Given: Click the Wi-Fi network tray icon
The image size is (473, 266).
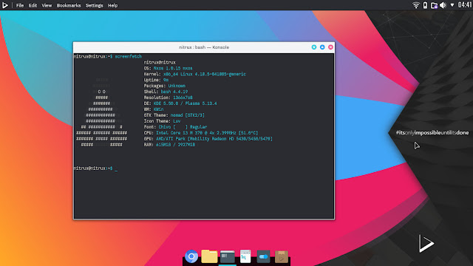Looking at the screenshot, I should tap(416, 5).
